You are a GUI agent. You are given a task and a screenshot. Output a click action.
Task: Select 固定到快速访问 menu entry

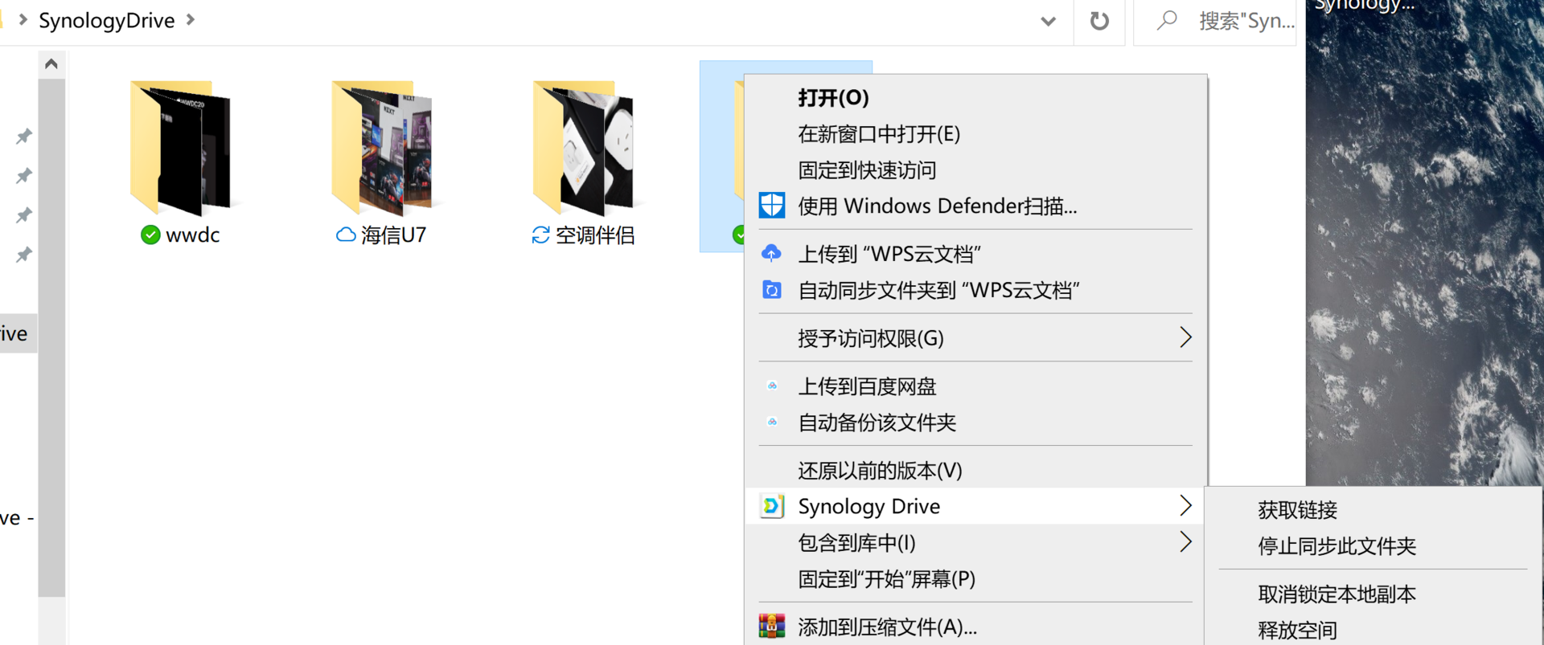point(975,169)
